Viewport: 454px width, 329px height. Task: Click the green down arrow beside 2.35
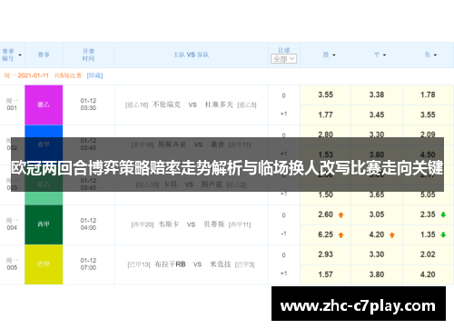(443, 215)
